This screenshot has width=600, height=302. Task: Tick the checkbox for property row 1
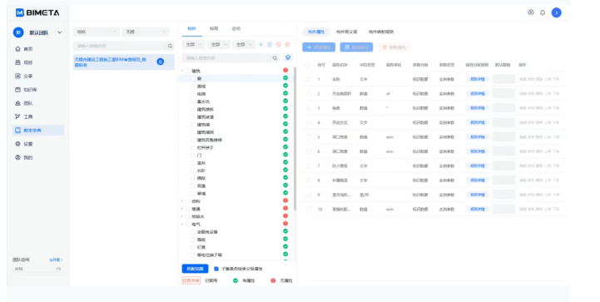coord(309,79)
